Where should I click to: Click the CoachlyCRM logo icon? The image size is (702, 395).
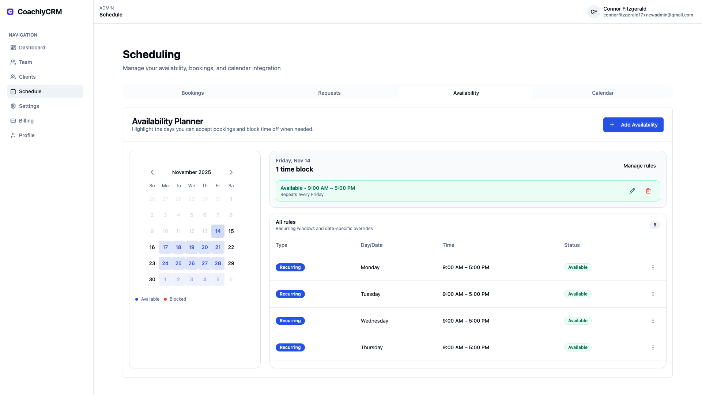point(10,11)
